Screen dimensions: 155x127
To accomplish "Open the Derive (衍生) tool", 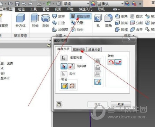I will pos(77,30).
